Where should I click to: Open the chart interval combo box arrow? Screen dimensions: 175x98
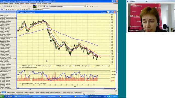click(4, 9)
